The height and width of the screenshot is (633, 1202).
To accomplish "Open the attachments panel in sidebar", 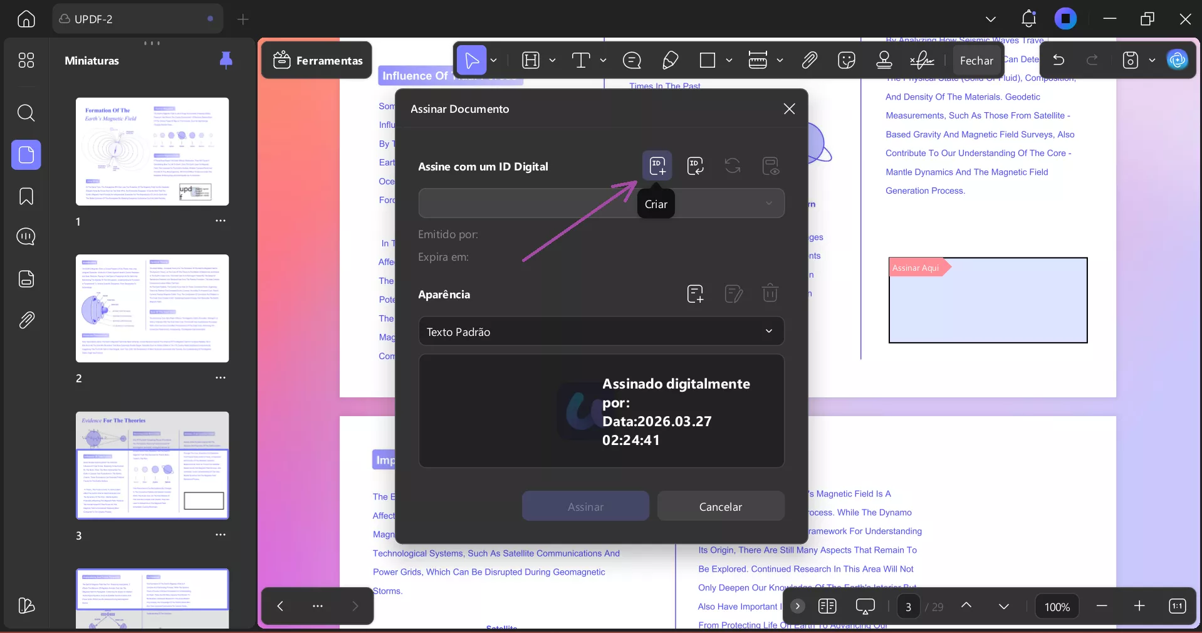I will point(26,320).
